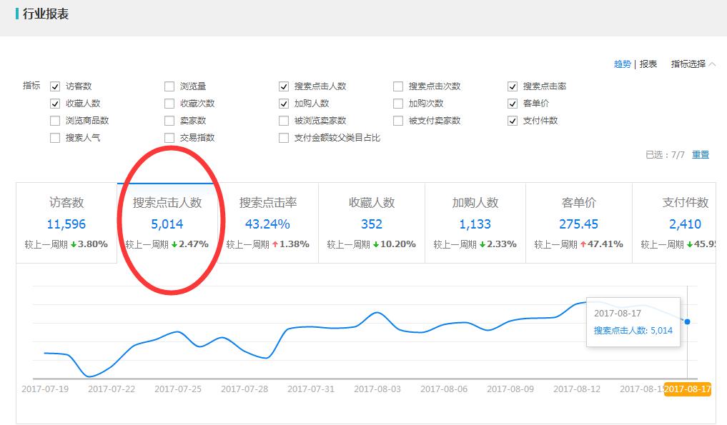Open the 收藏人数 metric tab
The width and height of the screenshot is (727, 425).
click(371, 222)
